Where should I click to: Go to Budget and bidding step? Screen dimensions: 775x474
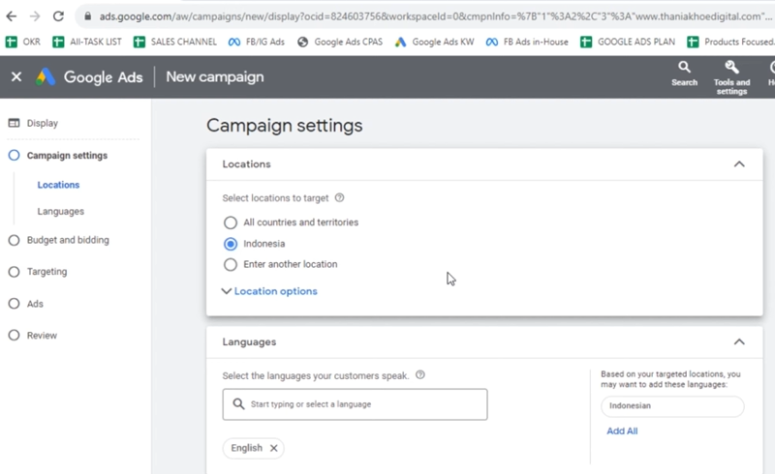click(67, 240)
